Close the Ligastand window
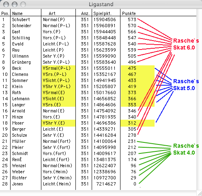The width and height of the screenshot is (202, 196). 6,4
